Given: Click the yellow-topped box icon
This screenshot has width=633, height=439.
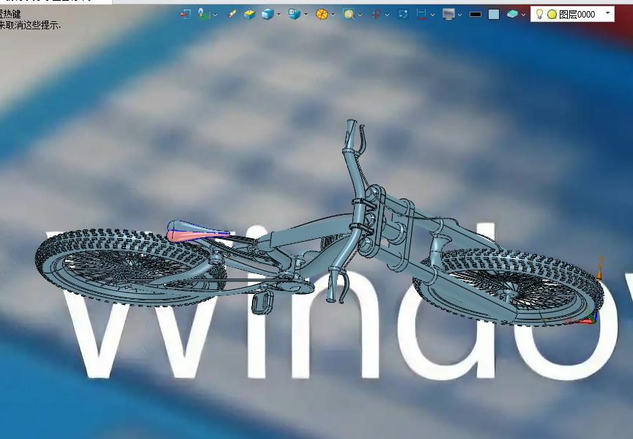Looking at the screenshot, I should (x=250, y=15).
